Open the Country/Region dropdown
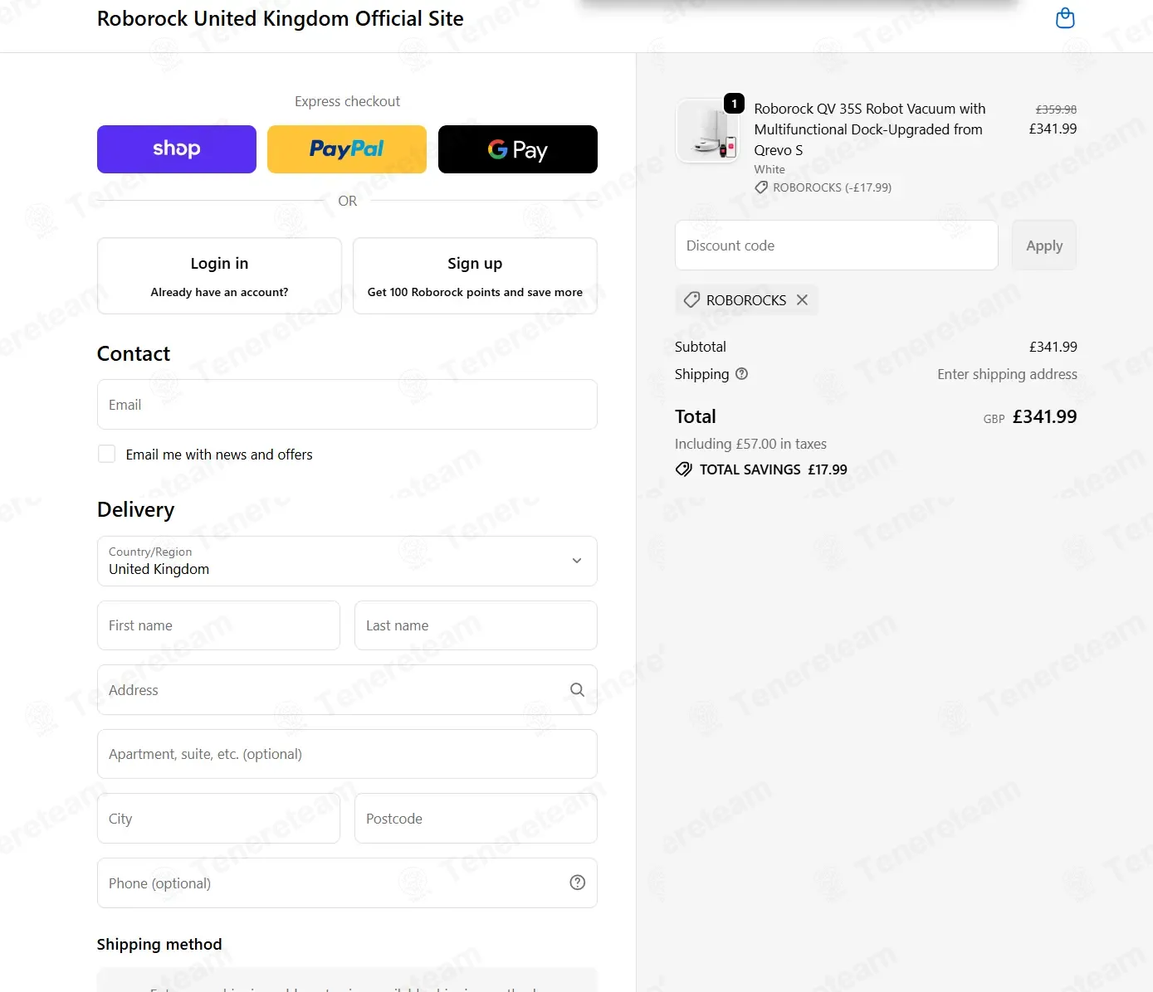Screen dimensions: 1153x992 347,561
